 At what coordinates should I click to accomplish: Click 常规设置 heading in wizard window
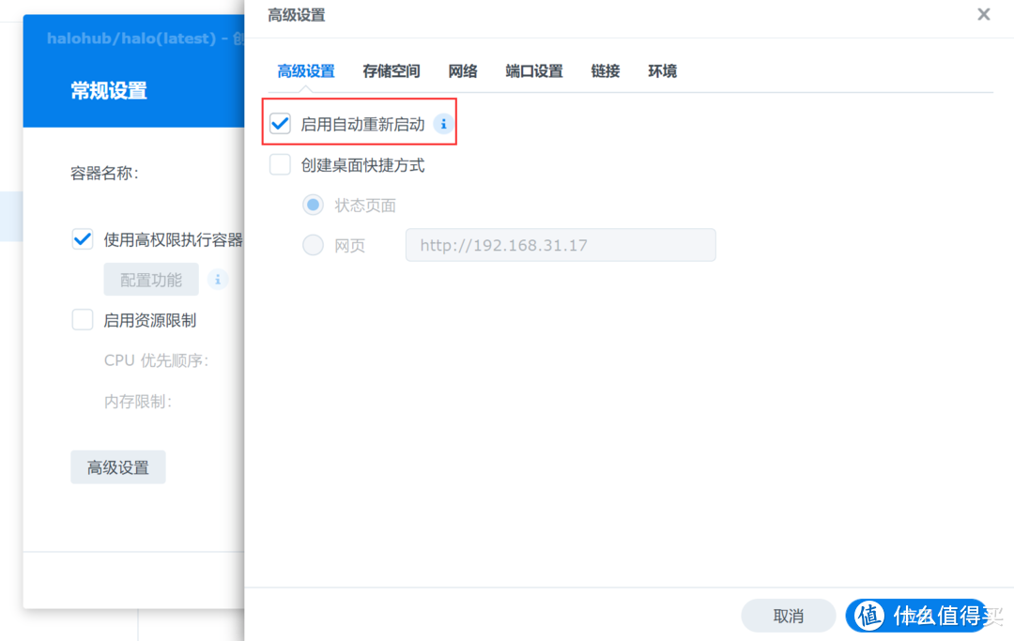point(109,90)
